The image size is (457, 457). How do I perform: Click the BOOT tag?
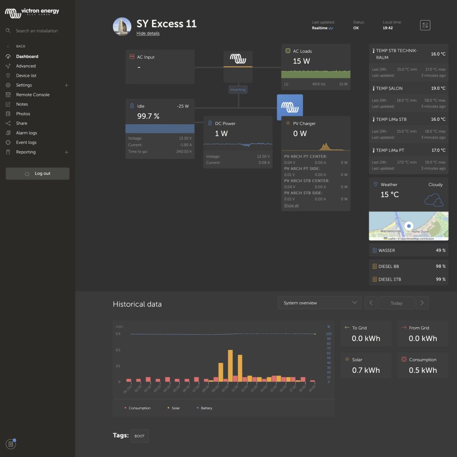[x=139, y=436]
